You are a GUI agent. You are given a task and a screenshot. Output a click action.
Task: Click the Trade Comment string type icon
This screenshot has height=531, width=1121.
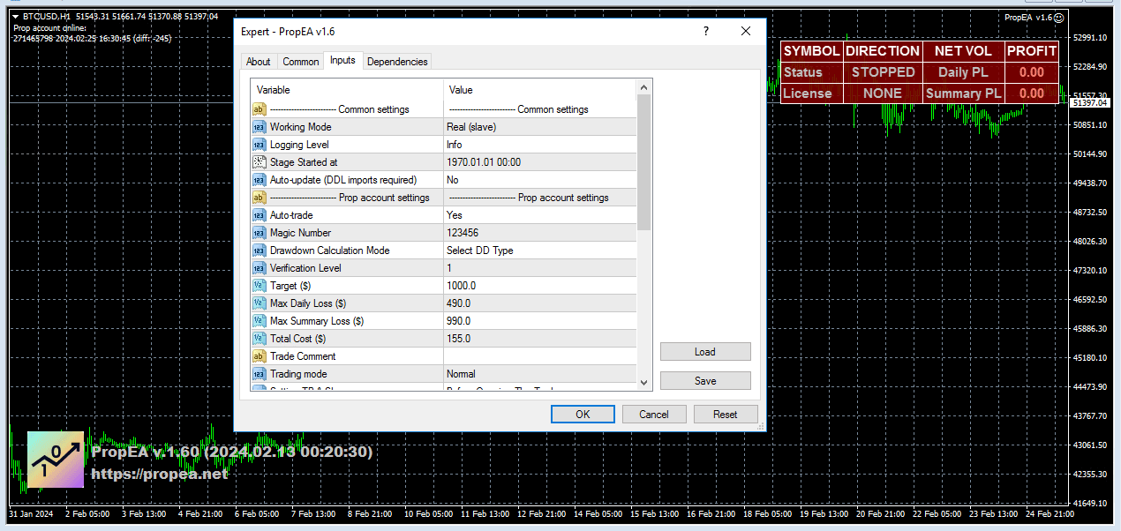[x=260, y=356]
